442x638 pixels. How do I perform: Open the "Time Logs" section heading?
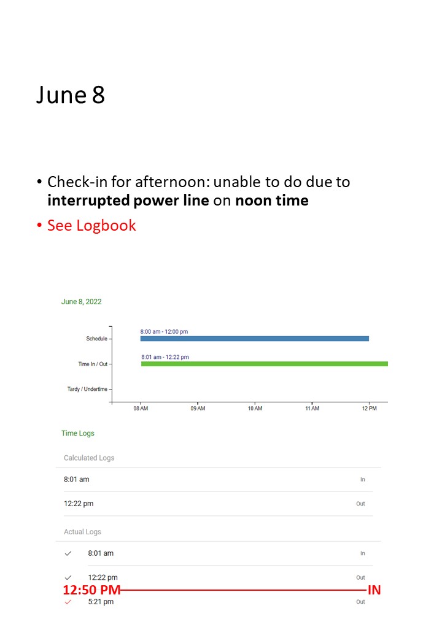click(x=78, y=433)
